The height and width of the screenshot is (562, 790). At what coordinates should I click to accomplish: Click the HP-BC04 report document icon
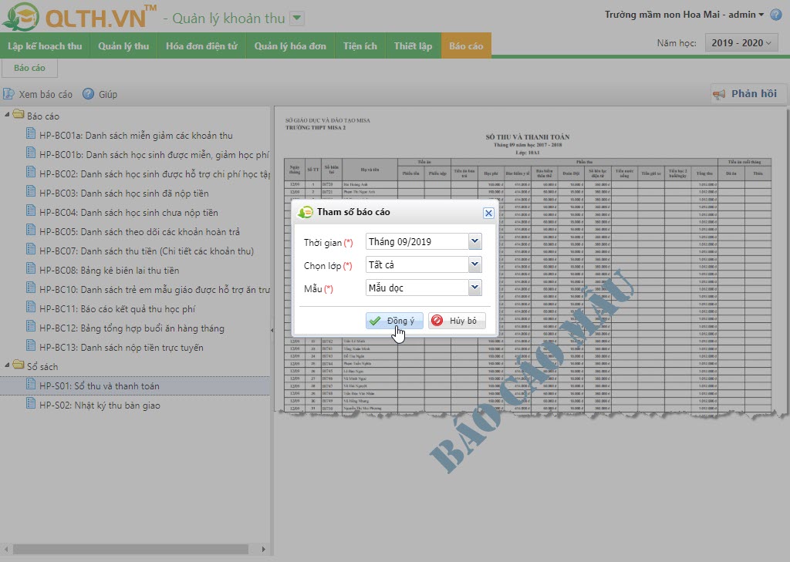[31, 210]
